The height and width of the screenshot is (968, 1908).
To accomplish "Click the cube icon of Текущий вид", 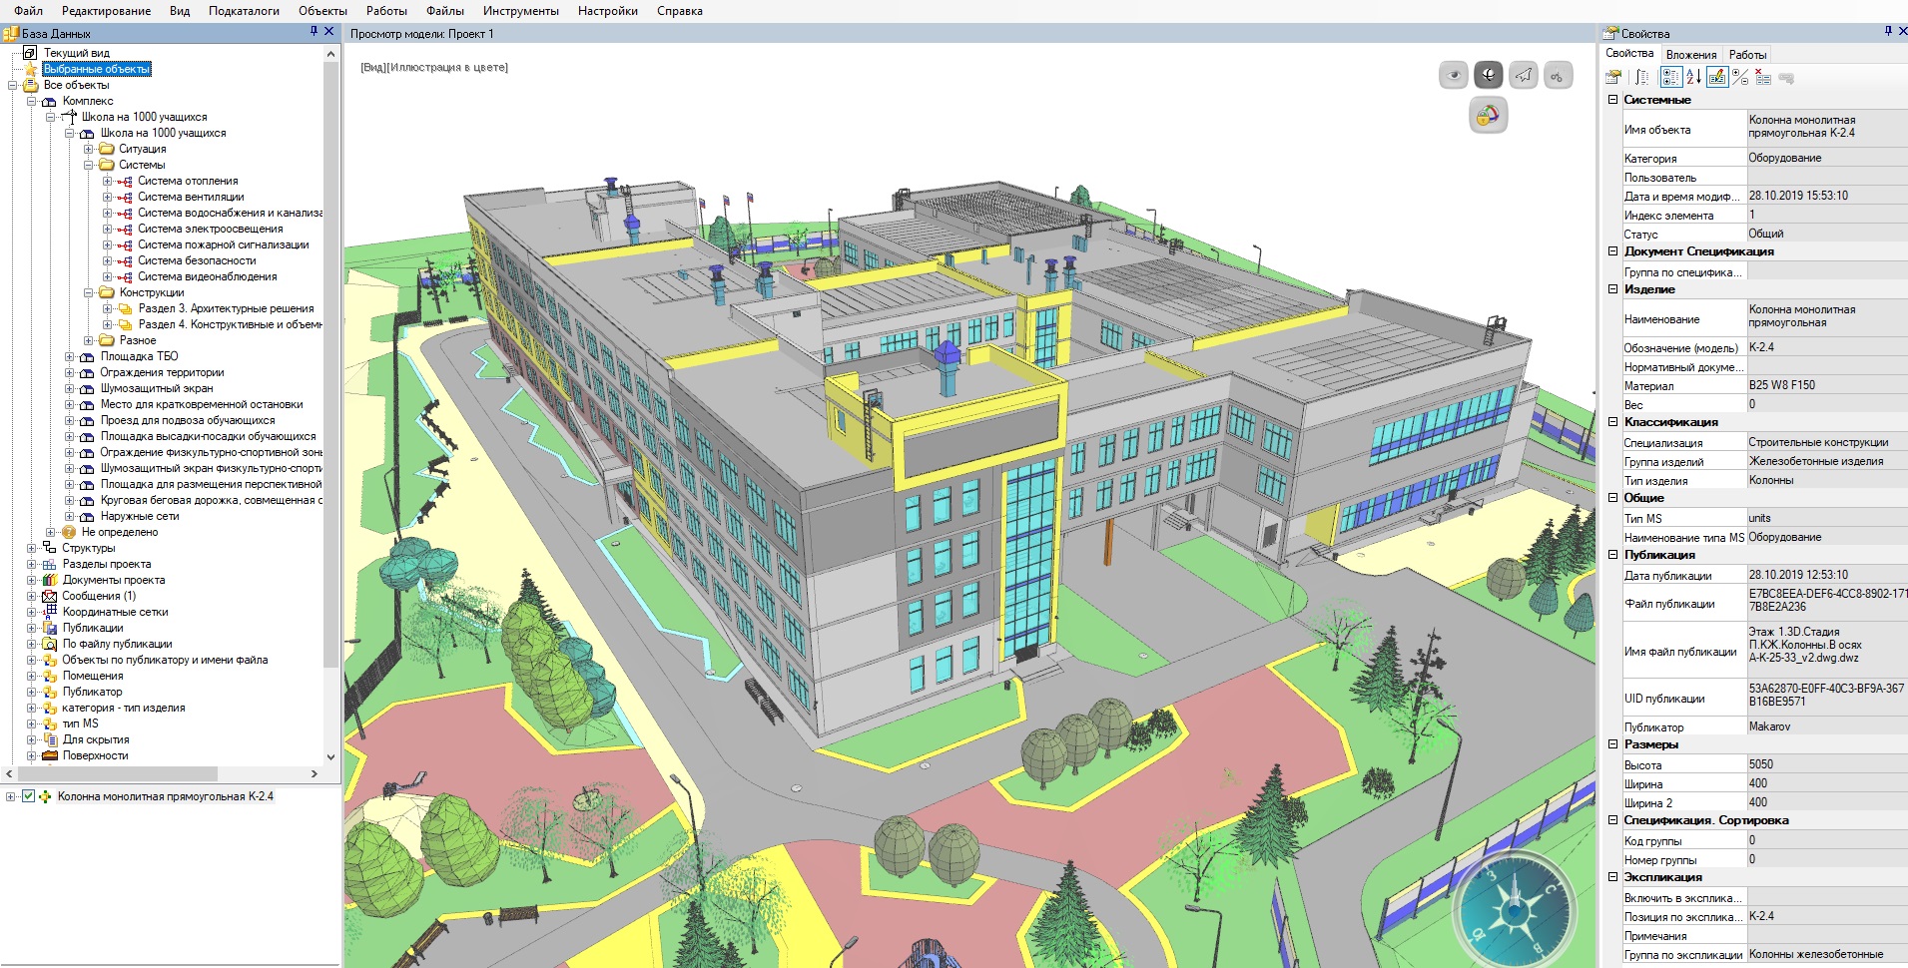I will [x=30, y=53].
